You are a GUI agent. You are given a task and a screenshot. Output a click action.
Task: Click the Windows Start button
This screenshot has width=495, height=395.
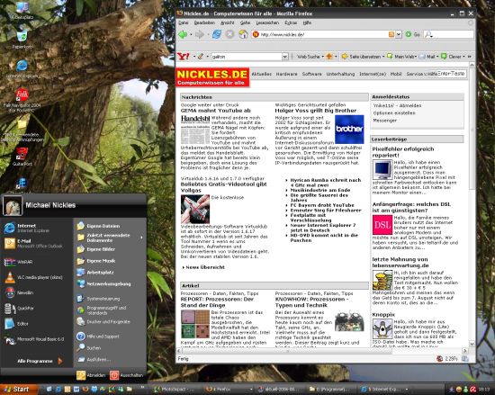[x=18, y=390]
